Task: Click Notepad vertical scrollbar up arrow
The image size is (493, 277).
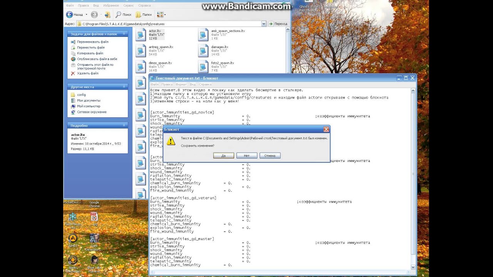Action: pyautogui.click(x=413, y=91)
